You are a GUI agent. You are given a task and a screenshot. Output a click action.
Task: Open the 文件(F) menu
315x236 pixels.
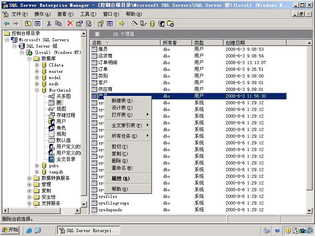19,14
